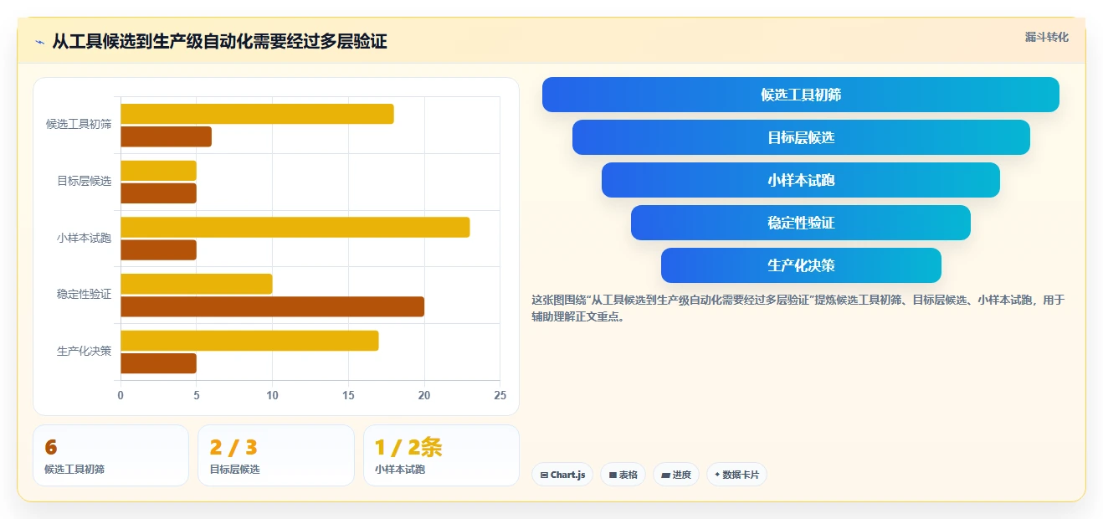Click the brown bar for 生产化决策
1103x519 pixels.
coord(158,363)
